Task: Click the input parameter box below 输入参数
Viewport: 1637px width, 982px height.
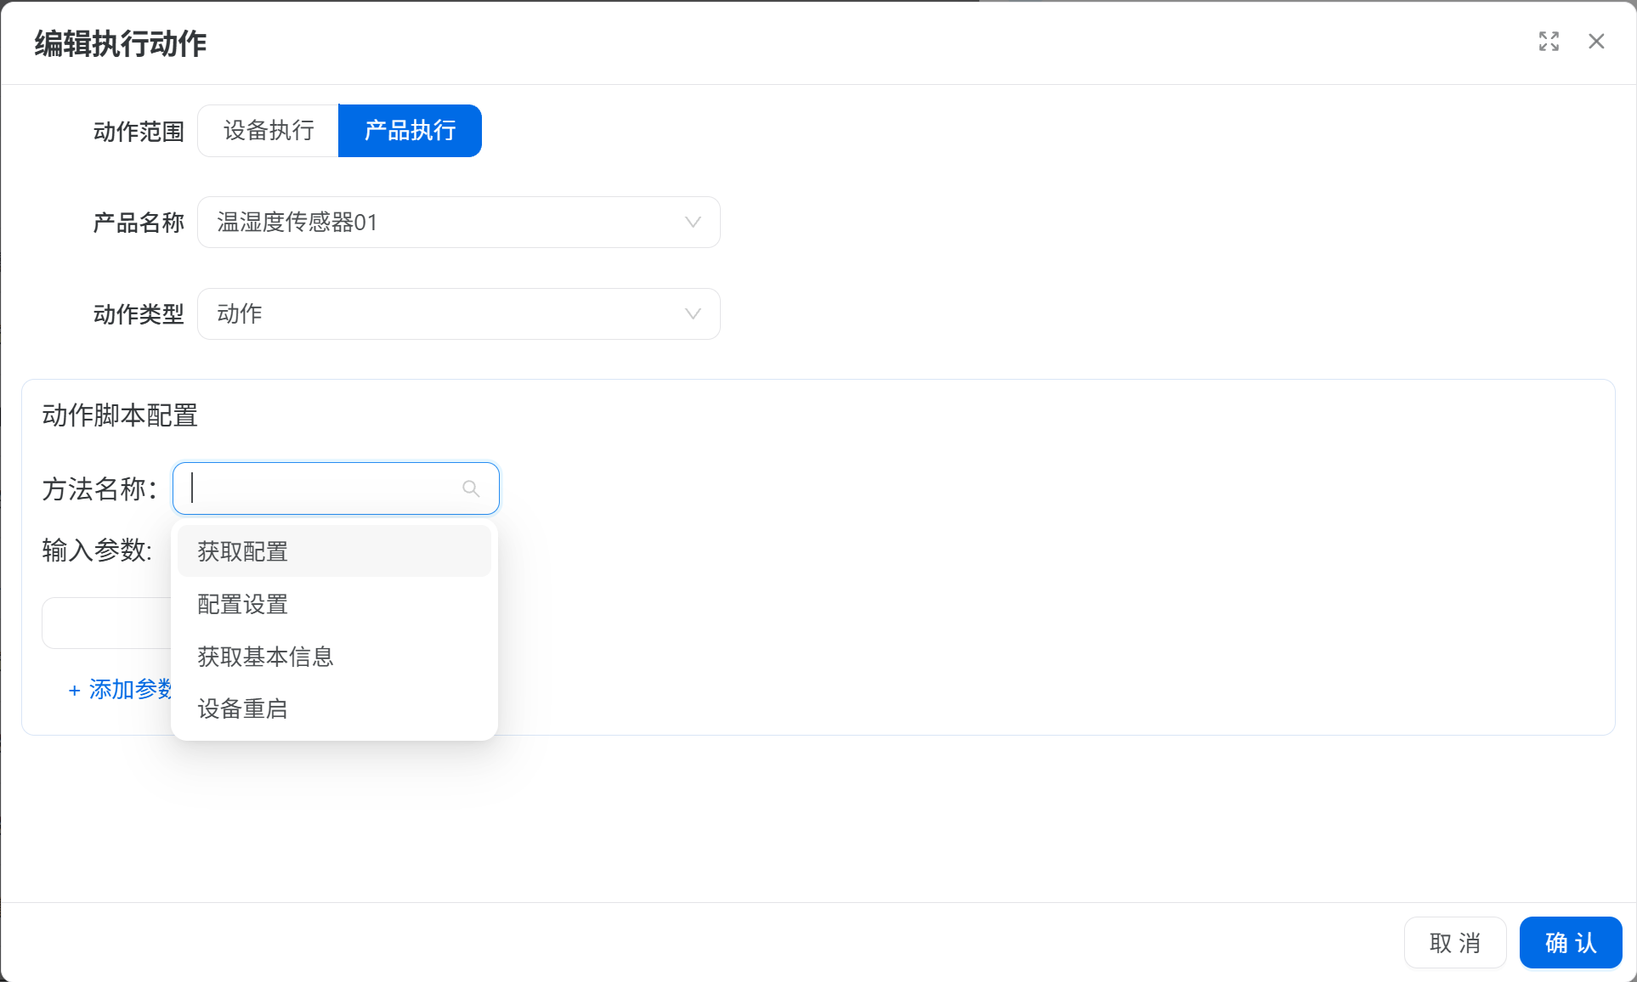Action: (106, 624)
